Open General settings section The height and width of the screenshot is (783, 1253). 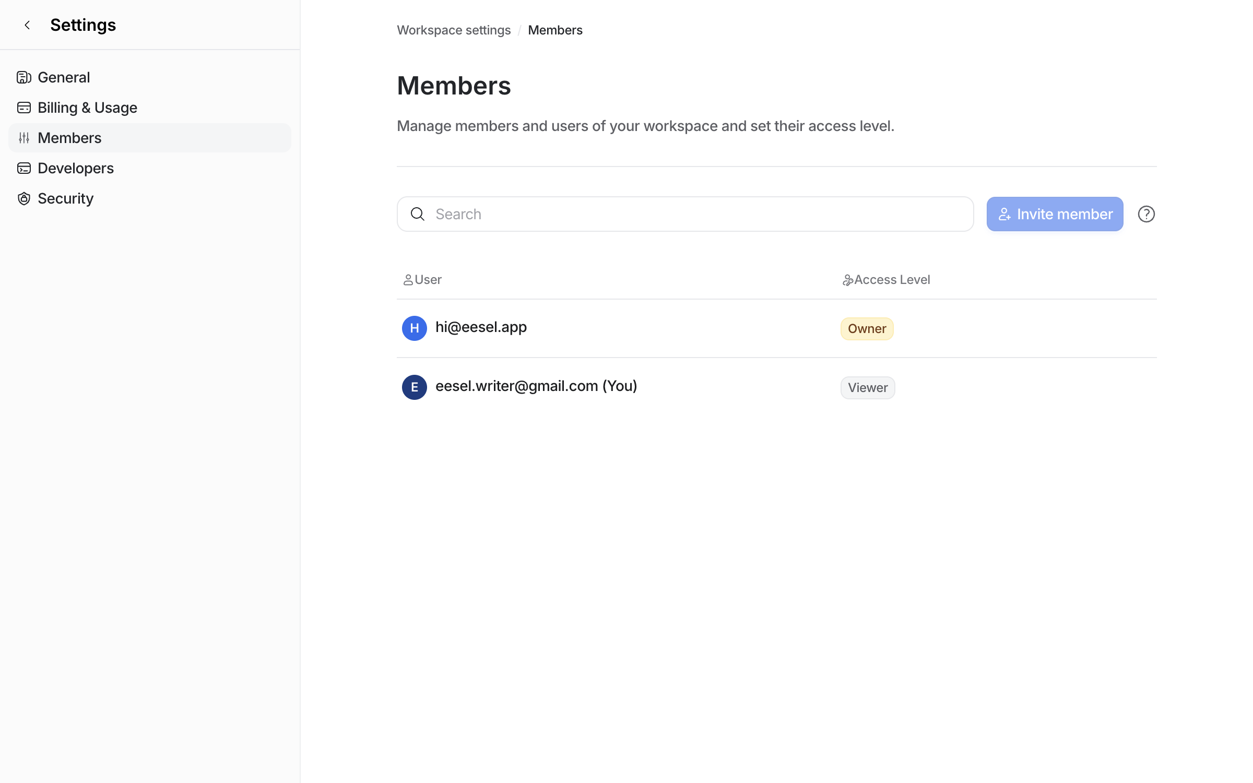pos(150,77)
